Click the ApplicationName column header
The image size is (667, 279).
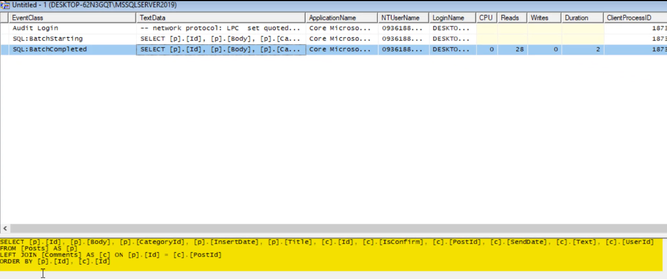click(x=342, y=18)
